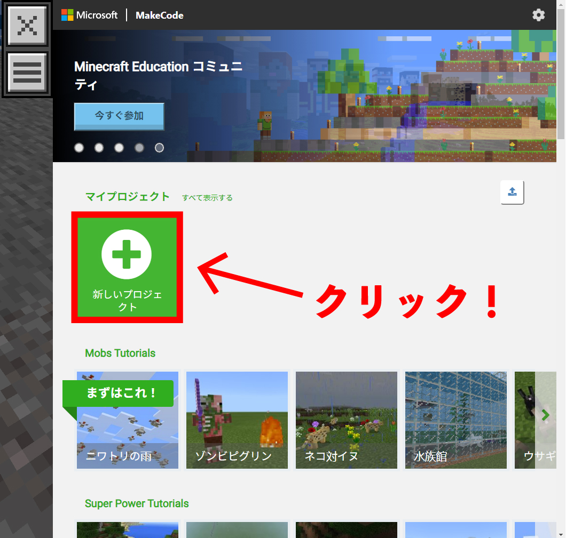Create a new project with 新しいプロジェクト
The width and height of the screenshot is (566, 538).
127,267
